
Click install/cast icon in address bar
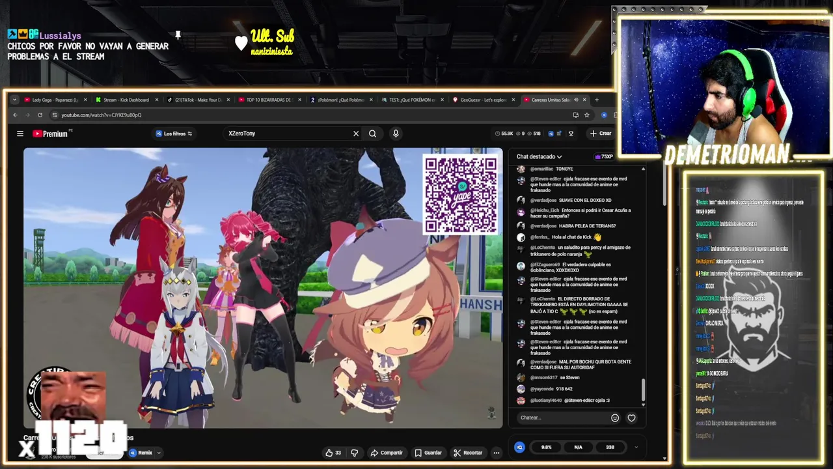pyautogui.click(x=575, y=115)
